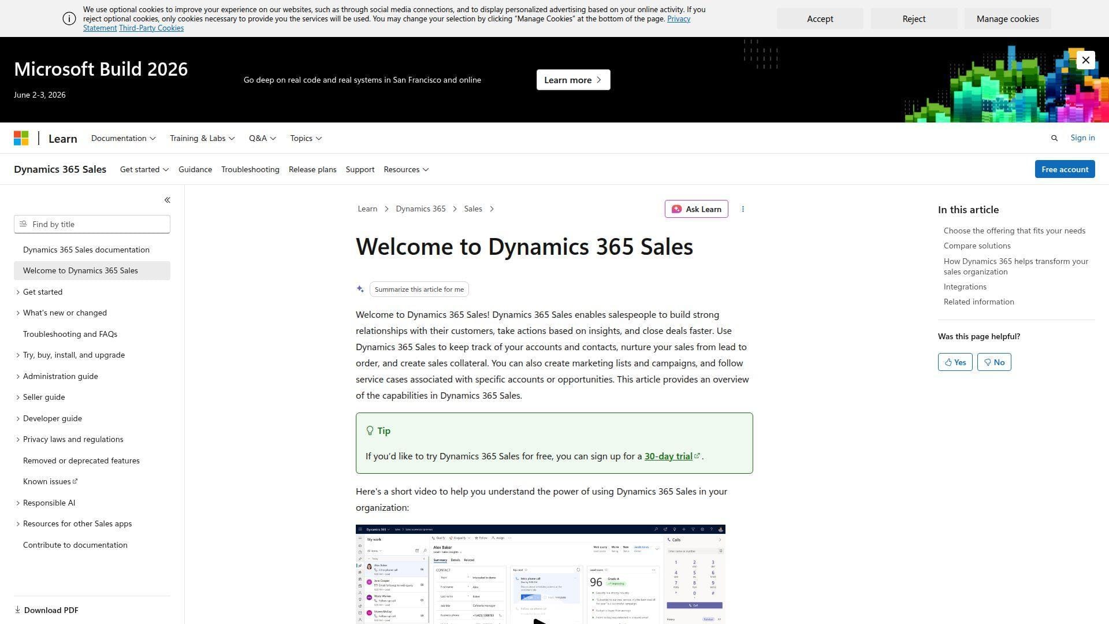
Task: Open the Resources dropdown menu
Action: (406, 169)
